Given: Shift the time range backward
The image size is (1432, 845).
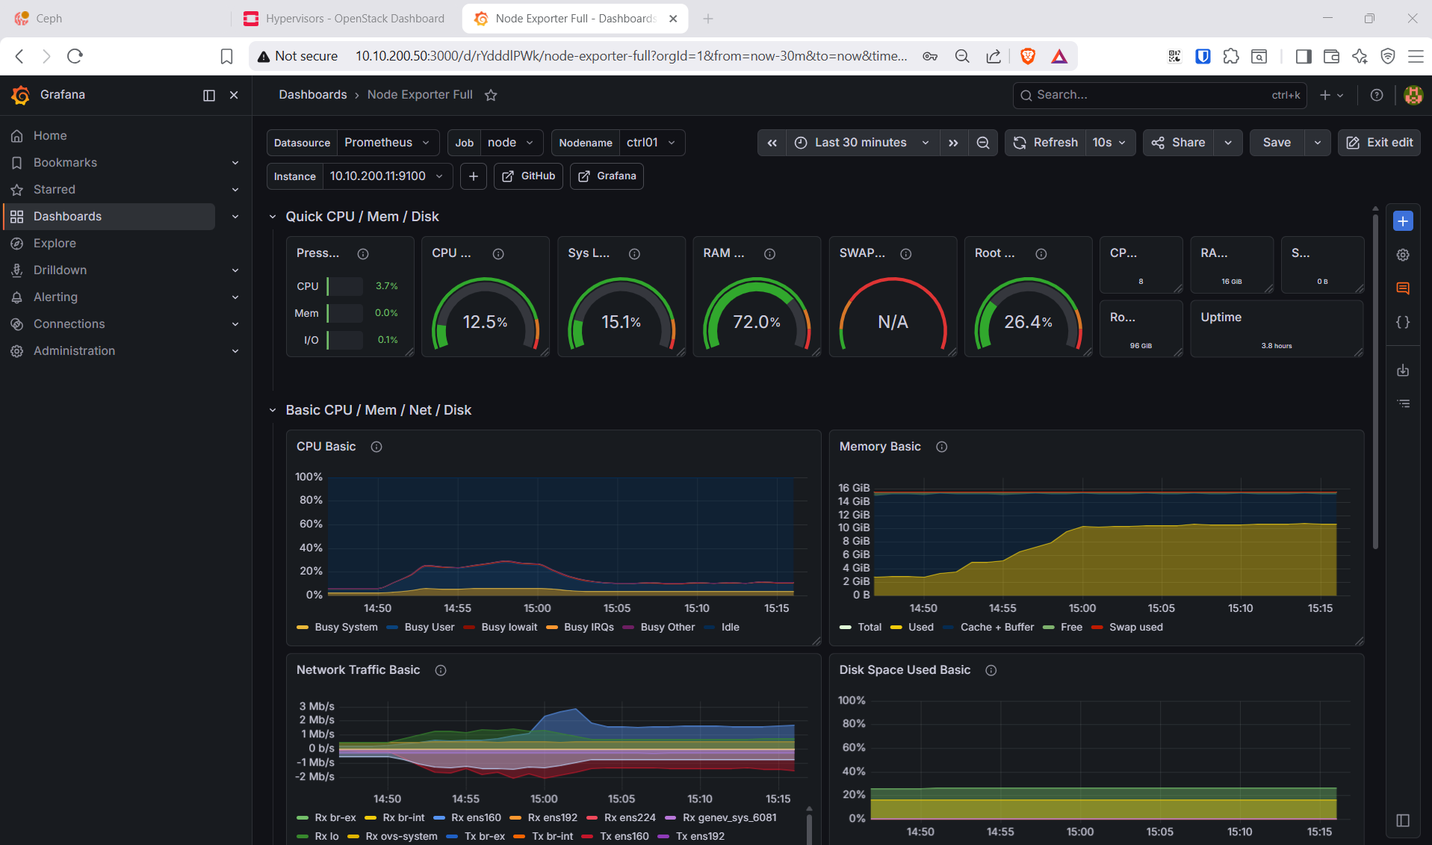Looking at the screenshot, I should (772, 143).
